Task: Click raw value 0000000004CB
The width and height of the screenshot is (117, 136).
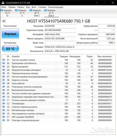Action: pos(105,90)
